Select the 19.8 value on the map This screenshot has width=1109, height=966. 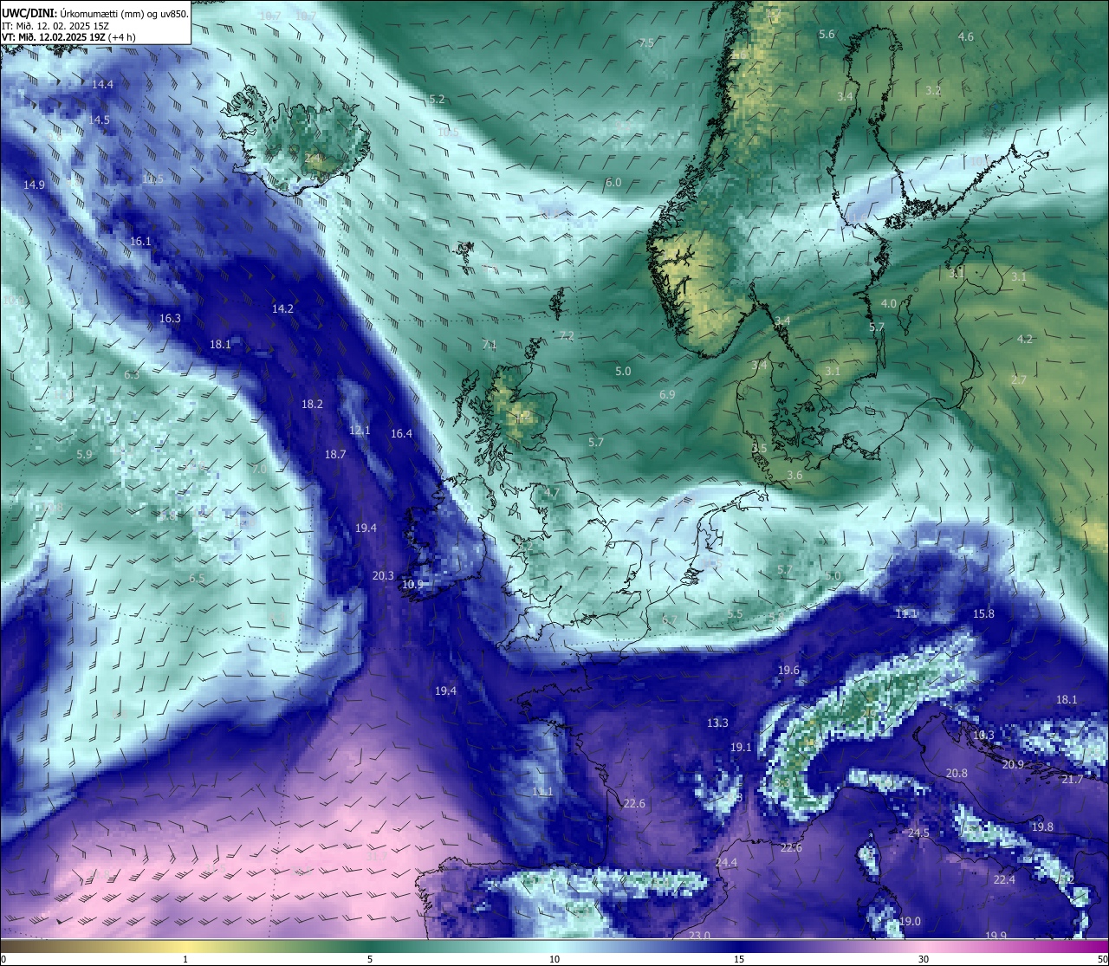click(x=1042, y=827)
